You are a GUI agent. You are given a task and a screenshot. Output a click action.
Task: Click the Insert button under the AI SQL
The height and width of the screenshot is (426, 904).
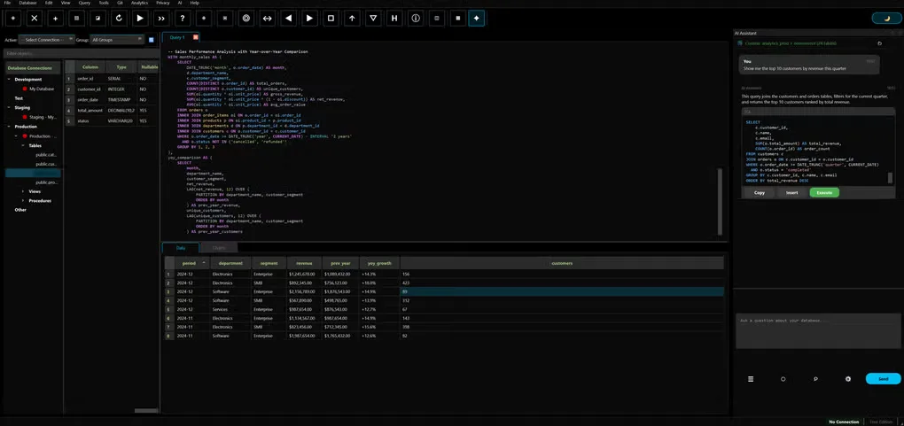point(792,192)
